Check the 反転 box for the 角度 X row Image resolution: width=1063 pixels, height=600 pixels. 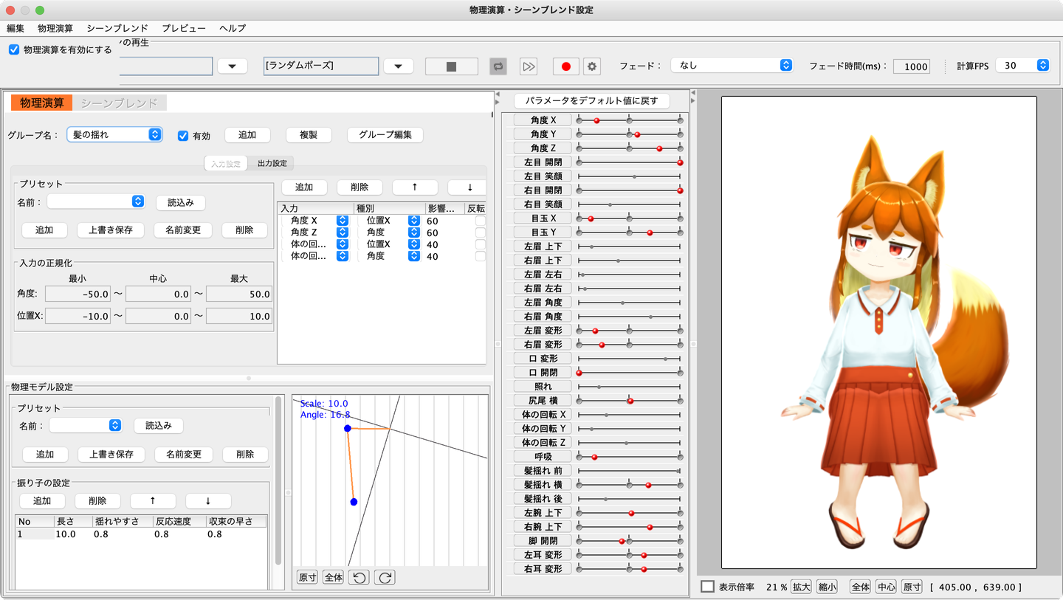tap(480, 221)
